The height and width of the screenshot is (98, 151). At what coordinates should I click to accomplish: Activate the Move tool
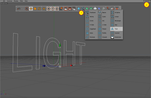(31, 9)
